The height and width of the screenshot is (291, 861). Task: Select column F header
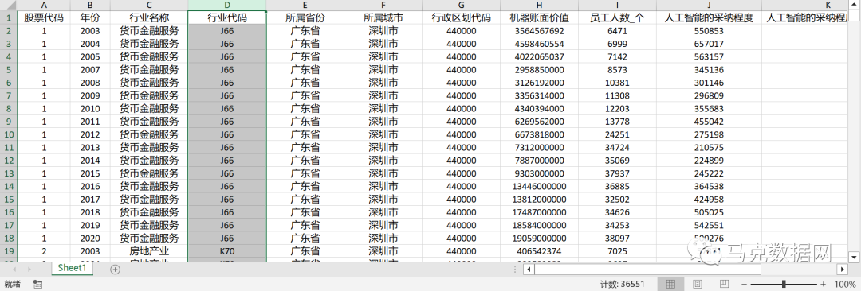[x=383, y=5]
